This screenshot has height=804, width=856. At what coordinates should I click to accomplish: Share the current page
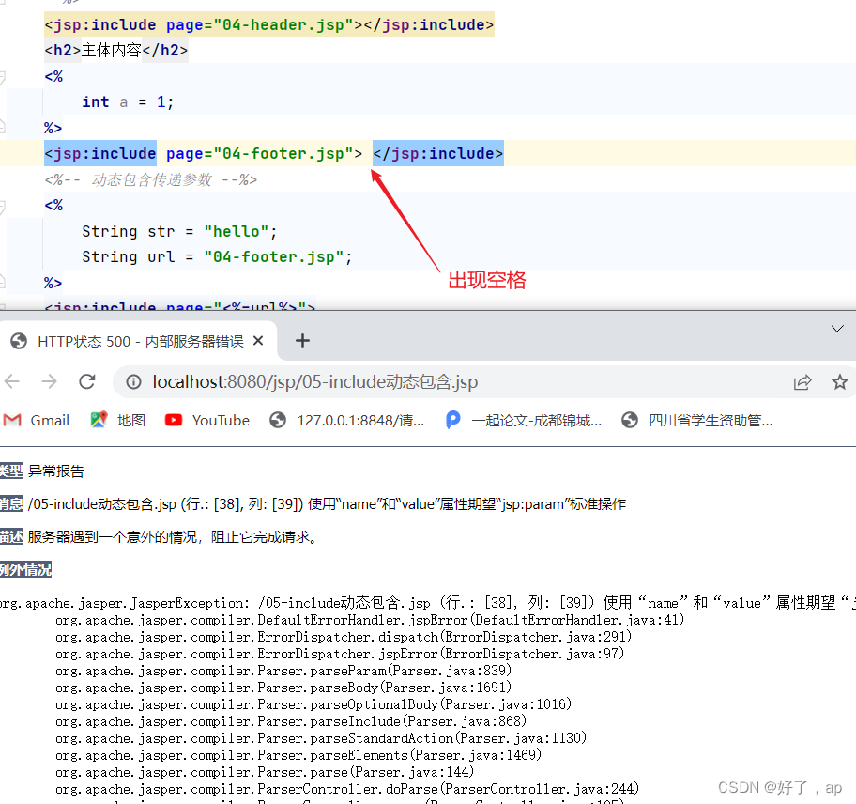tap(802, 381)
